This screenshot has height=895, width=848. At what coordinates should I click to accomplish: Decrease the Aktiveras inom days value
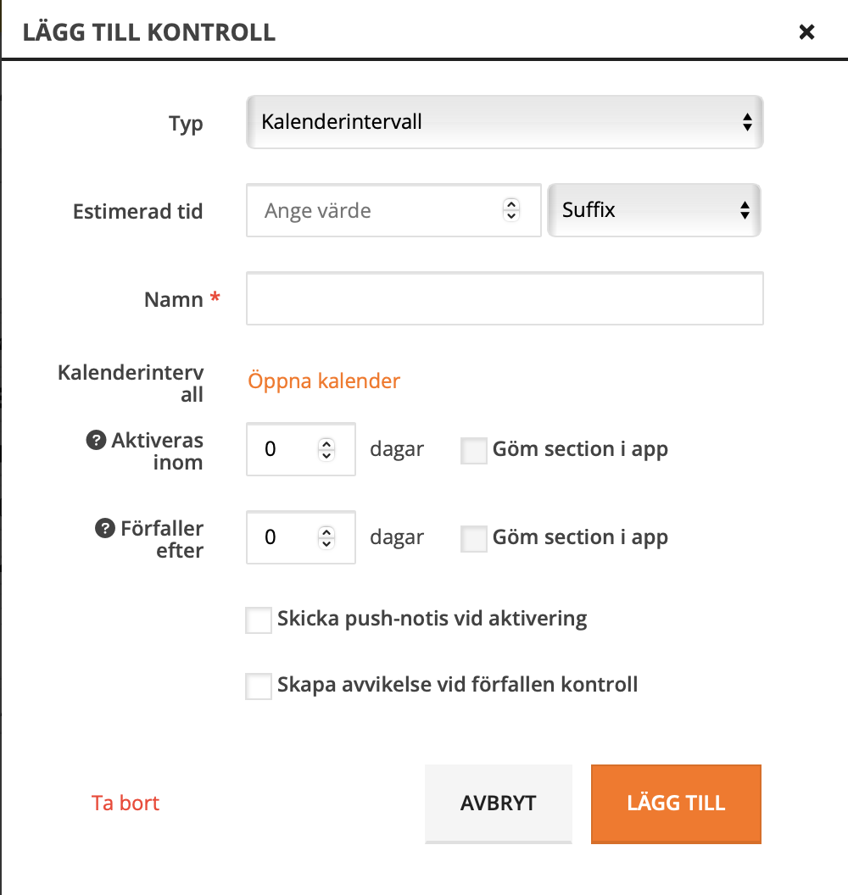click(326, 454)
